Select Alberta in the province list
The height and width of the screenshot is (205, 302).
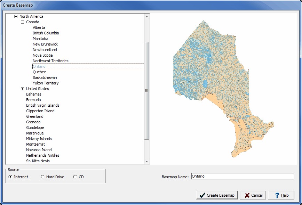pyautogui.click(x=39, y=27)
